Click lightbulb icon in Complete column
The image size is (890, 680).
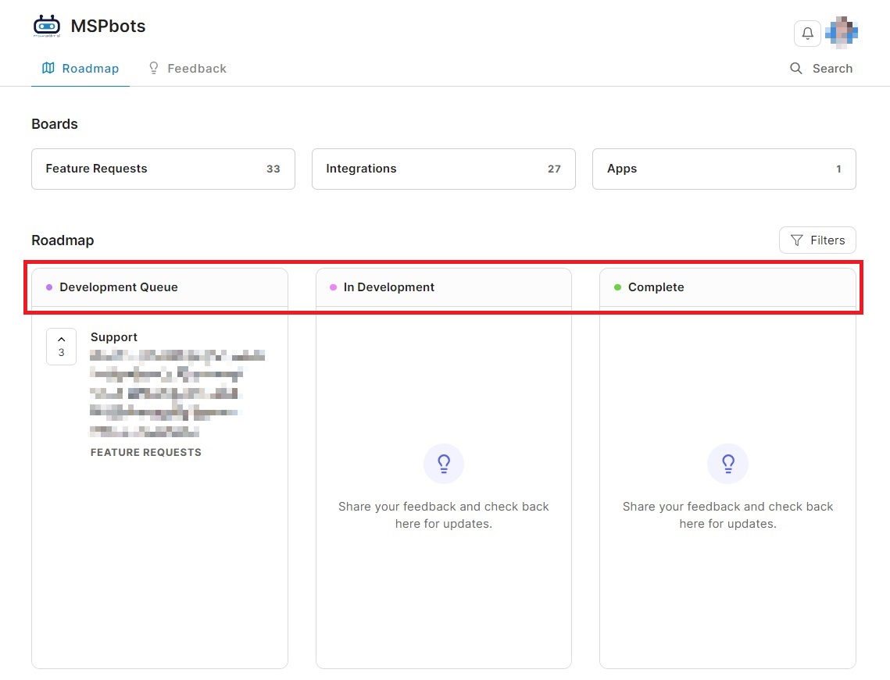coord(727,465)
